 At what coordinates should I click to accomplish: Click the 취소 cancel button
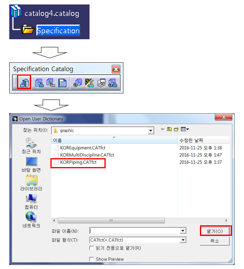pos(215,241)
